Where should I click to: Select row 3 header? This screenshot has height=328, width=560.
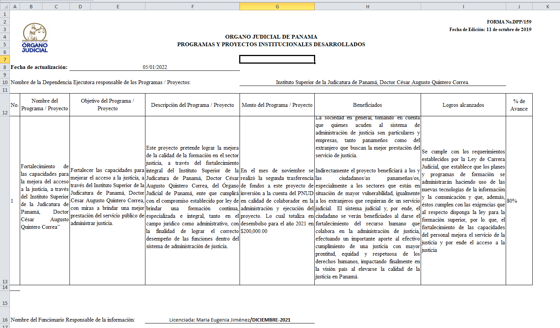(5, 29)
